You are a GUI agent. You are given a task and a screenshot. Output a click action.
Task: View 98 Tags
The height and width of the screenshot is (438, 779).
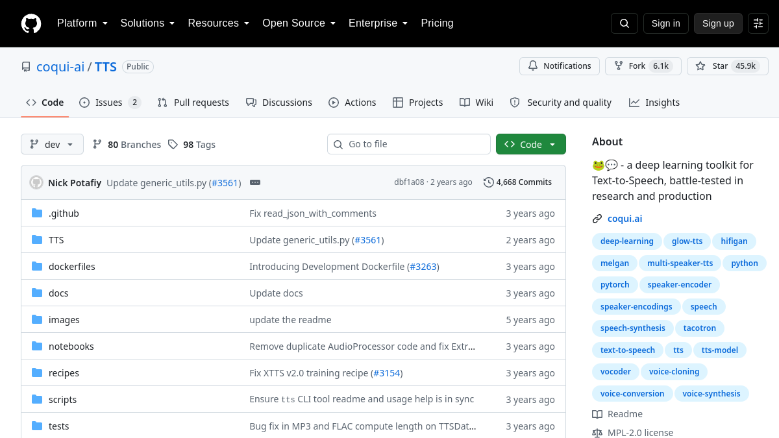192,145
